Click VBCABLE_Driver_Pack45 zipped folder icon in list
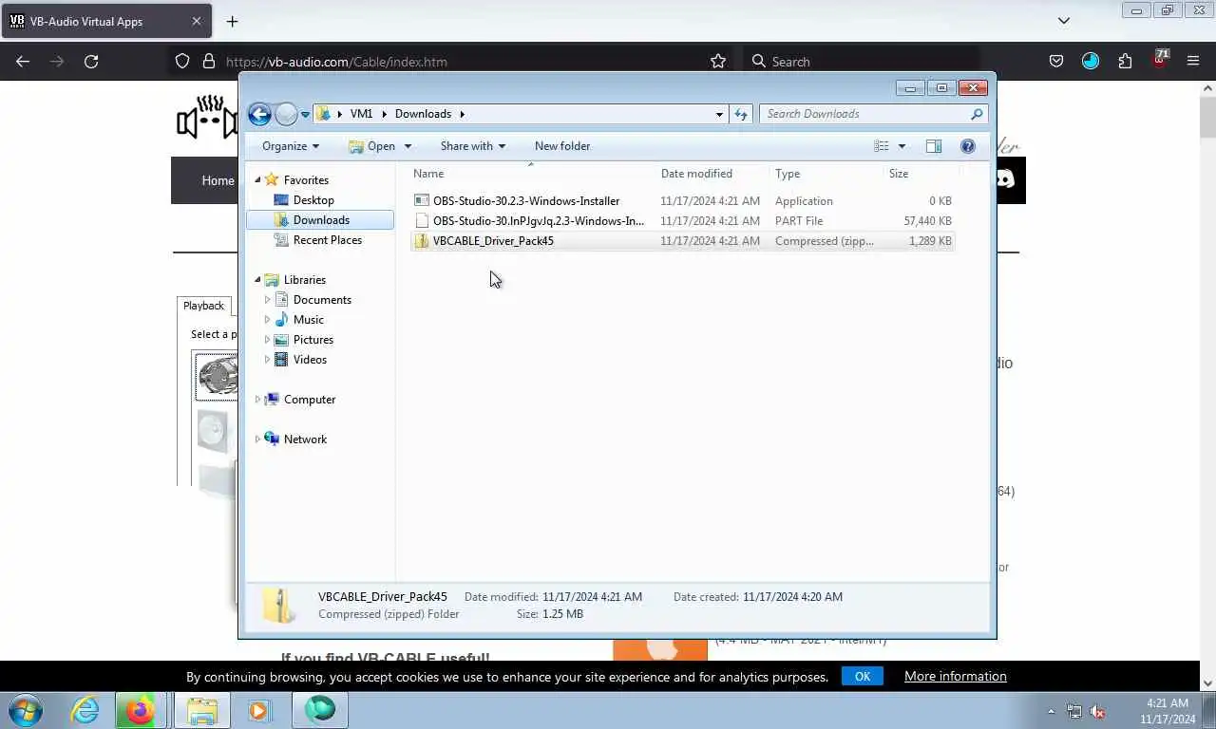1216x729 pixels. pyautogui.click(x=422, y=241)
